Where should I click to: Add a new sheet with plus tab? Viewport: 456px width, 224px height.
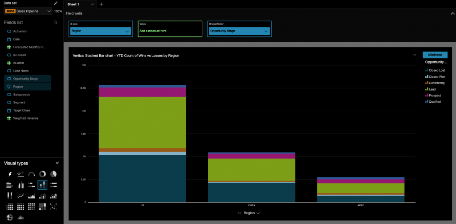(101, 4)
